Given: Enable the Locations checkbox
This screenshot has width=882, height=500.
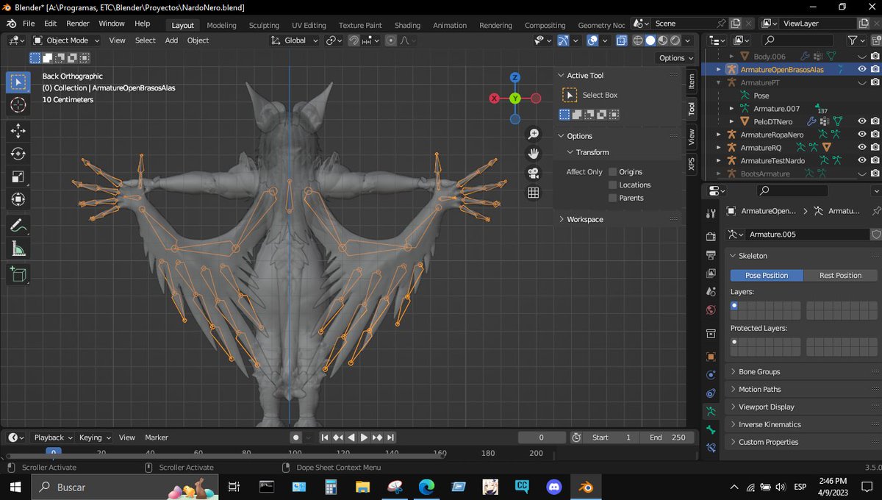Looking at the screenshot, I should click(x=612, y=185).
